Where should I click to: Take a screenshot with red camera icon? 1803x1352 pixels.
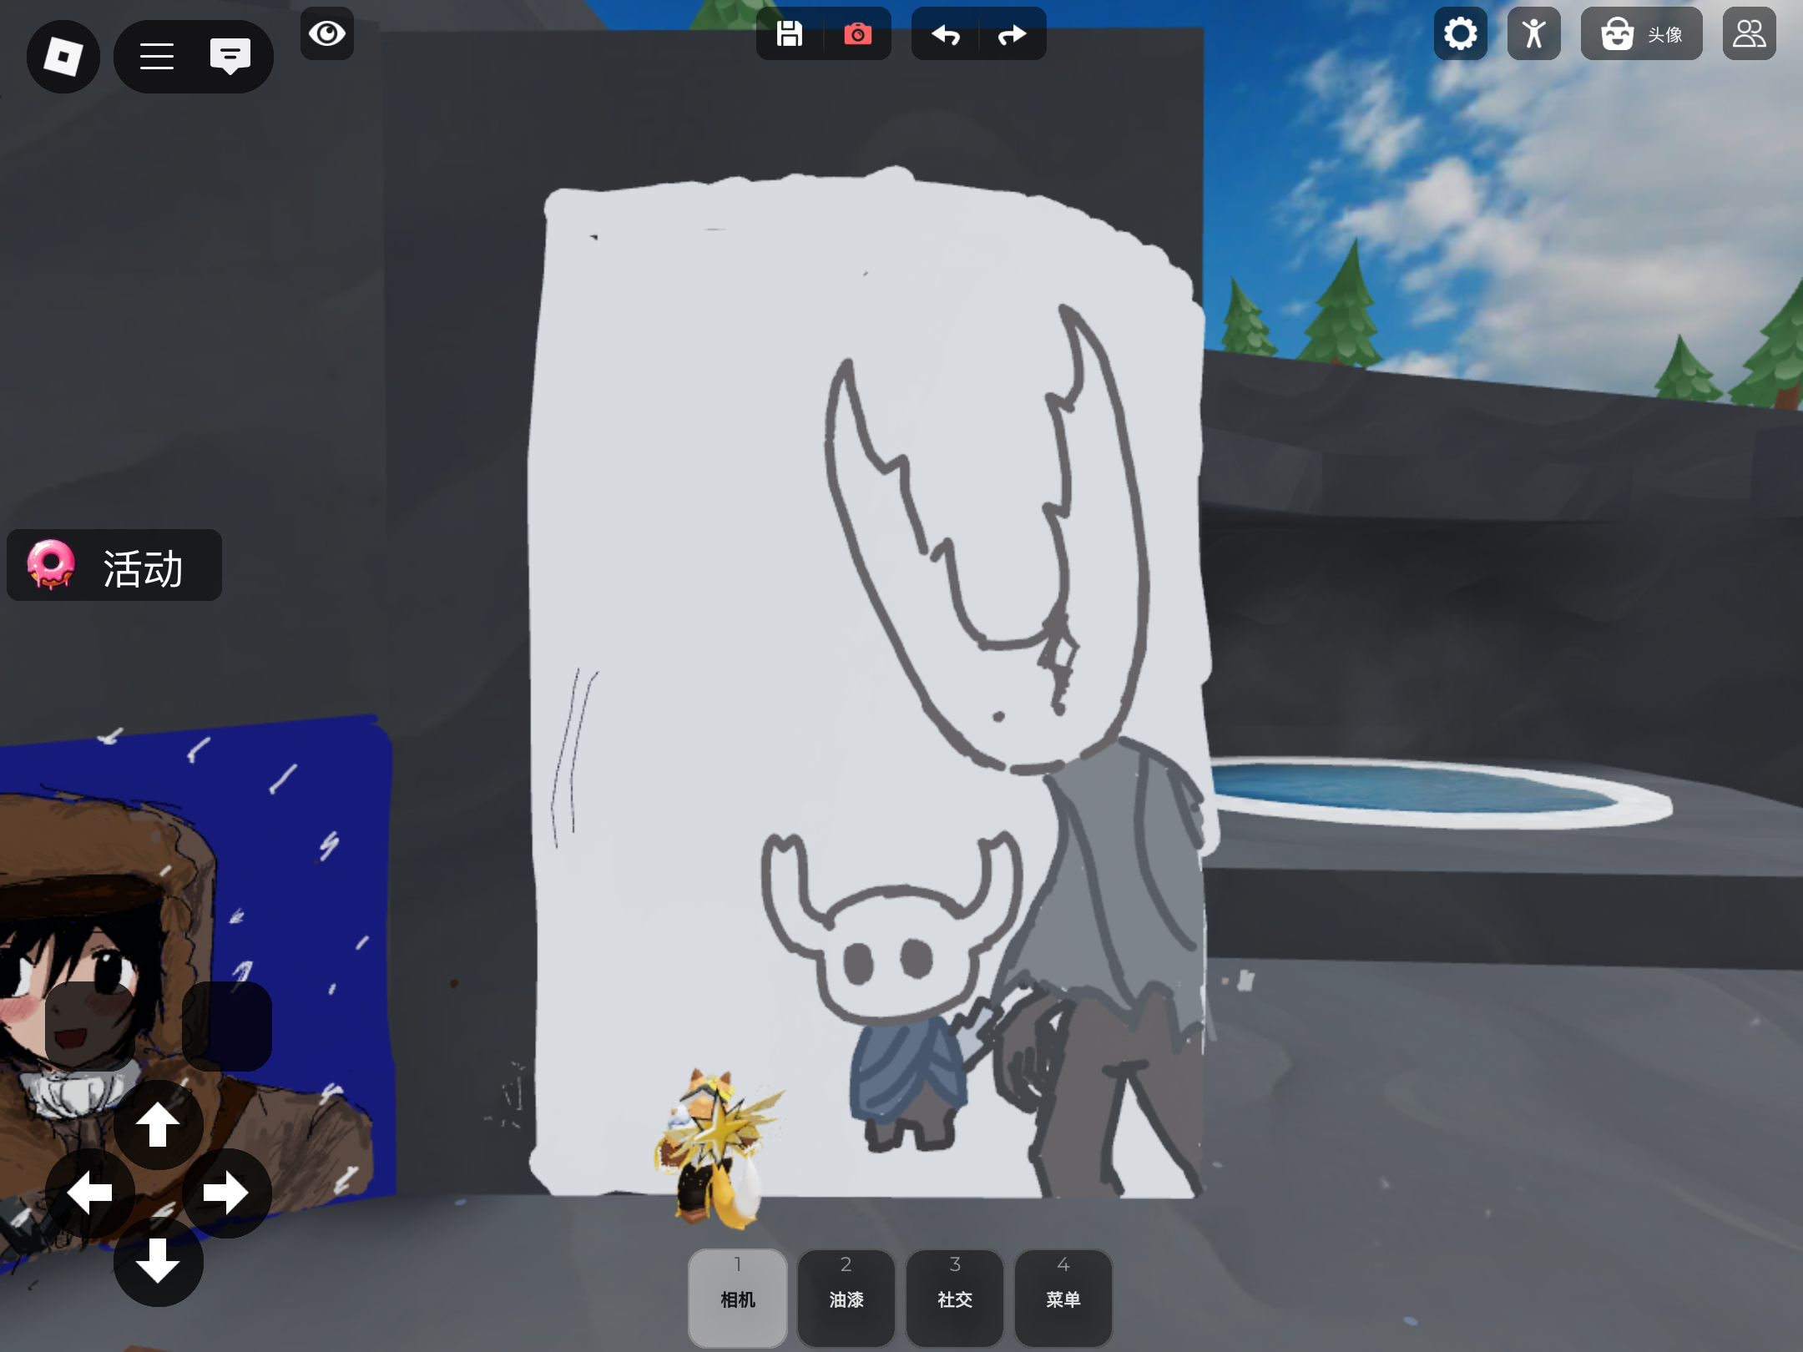point(857,34)
